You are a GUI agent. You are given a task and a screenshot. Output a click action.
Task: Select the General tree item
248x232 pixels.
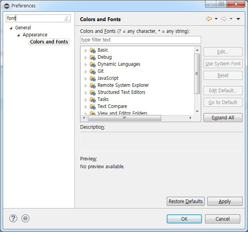(x=23, y=27)
